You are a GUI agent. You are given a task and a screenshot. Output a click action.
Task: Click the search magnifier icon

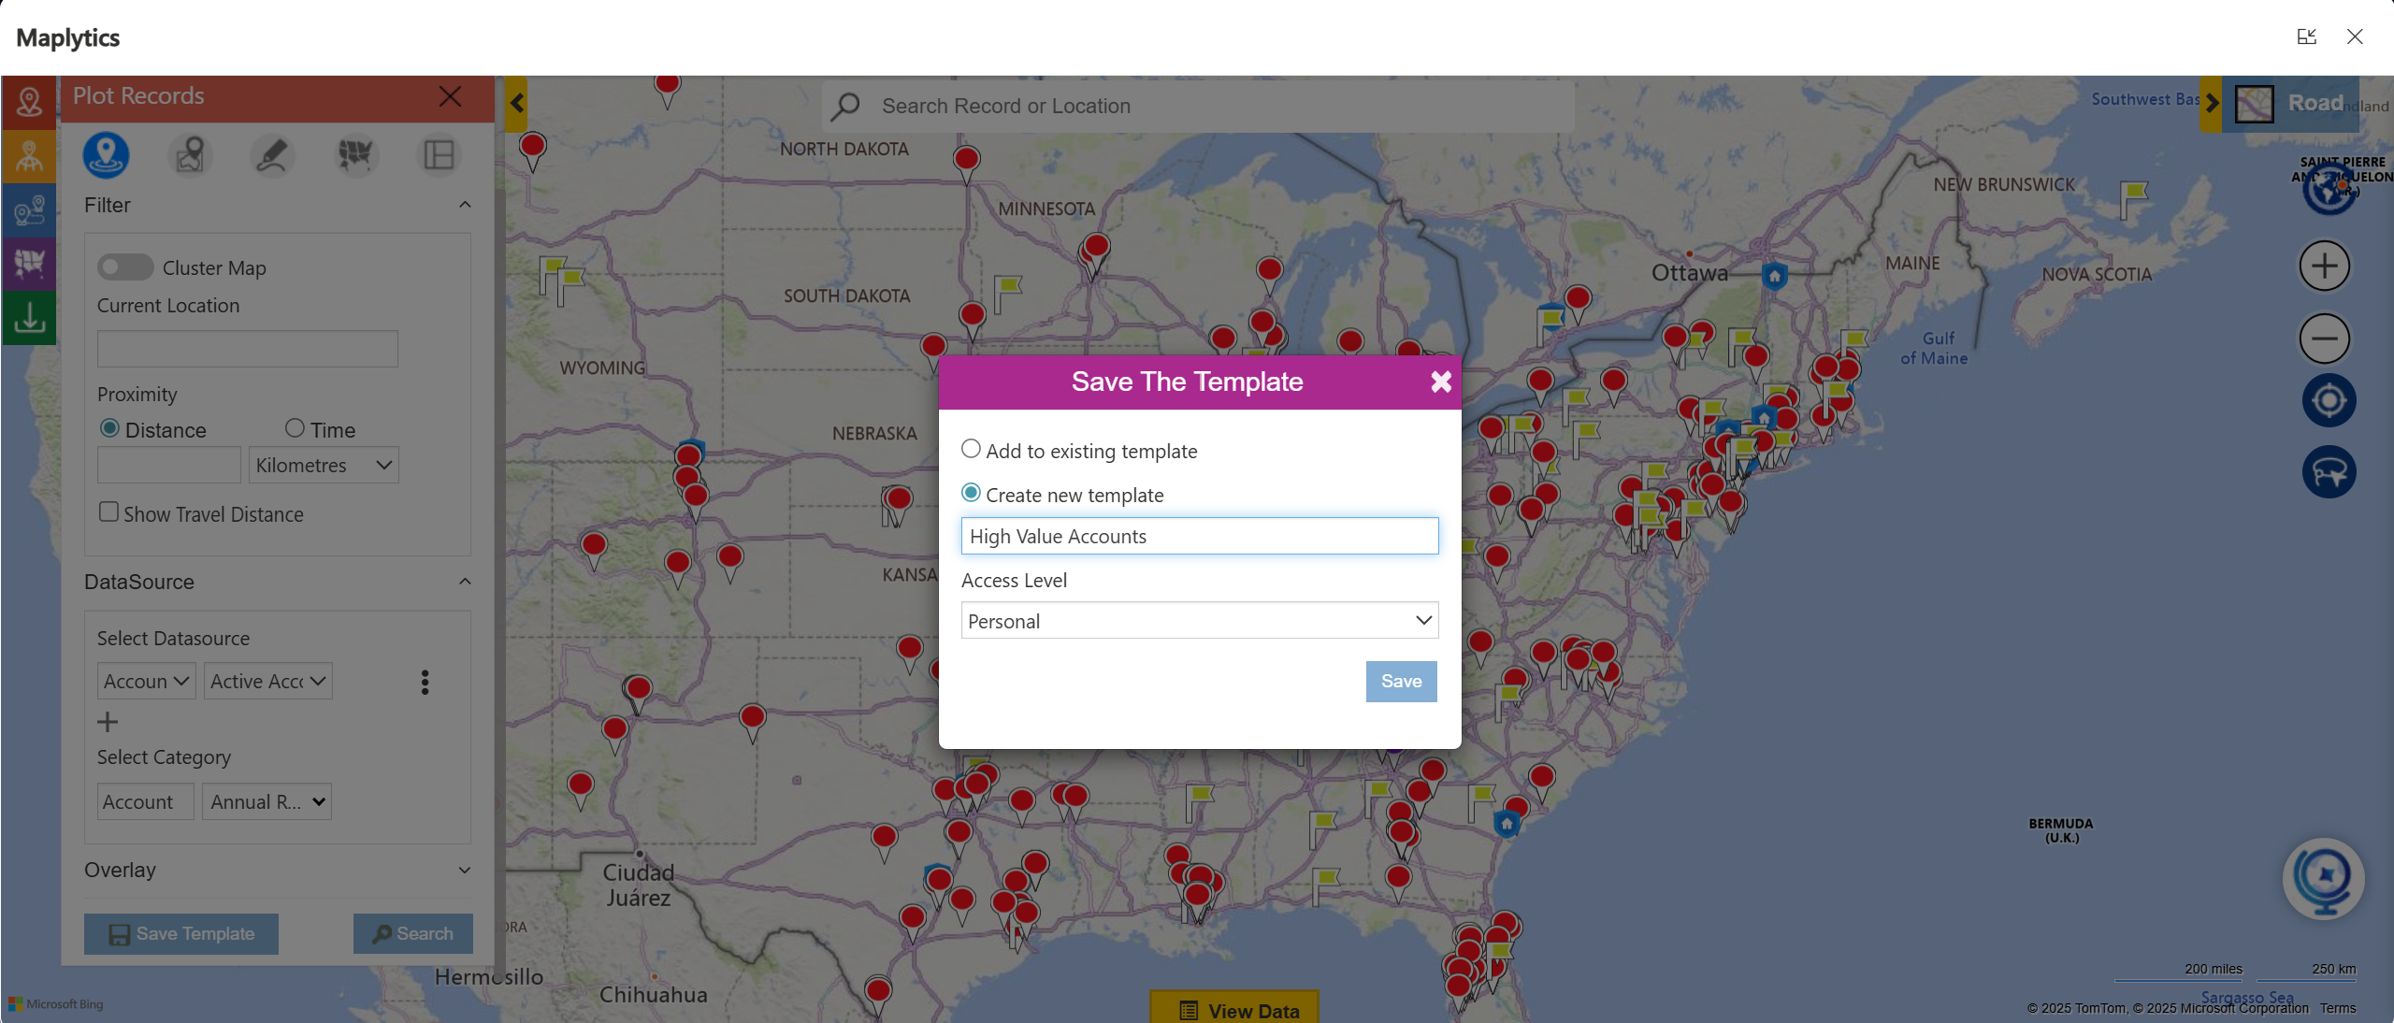845,106
